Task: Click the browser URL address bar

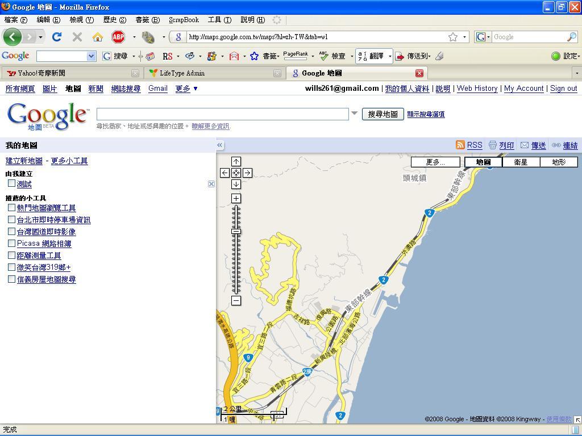Action: (x=315, y=37)
